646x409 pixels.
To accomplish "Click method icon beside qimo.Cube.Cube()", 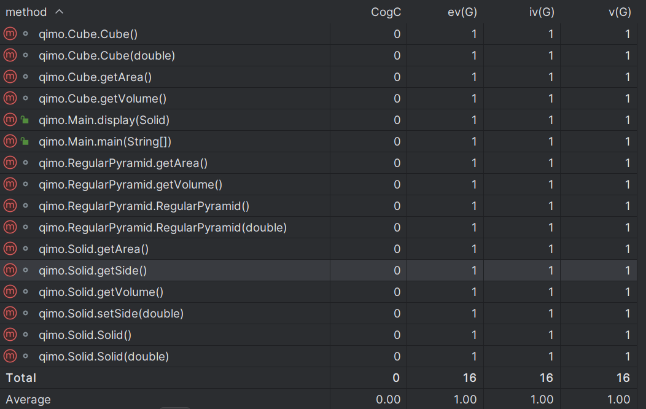I will tap(10, 34).
